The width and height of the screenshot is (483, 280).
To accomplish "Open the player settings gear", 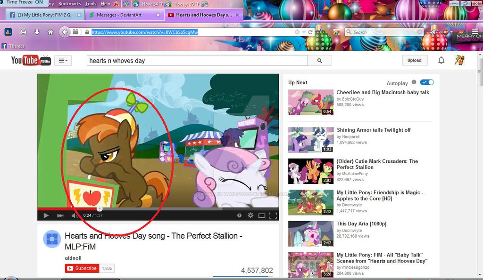I will coord(250,216).
